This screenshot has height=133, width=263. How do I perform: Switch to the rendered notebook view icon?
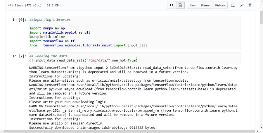pyautogui.click(x=180, y=5)
